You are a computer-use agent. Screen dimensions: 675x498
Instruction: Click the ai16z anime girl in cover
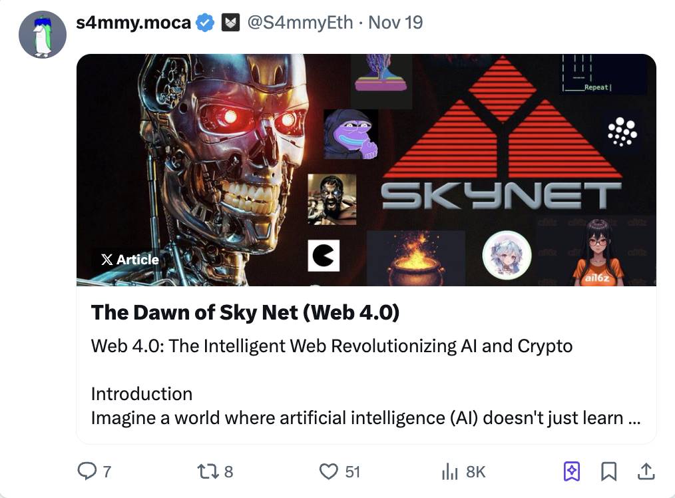tap(598, 253)
